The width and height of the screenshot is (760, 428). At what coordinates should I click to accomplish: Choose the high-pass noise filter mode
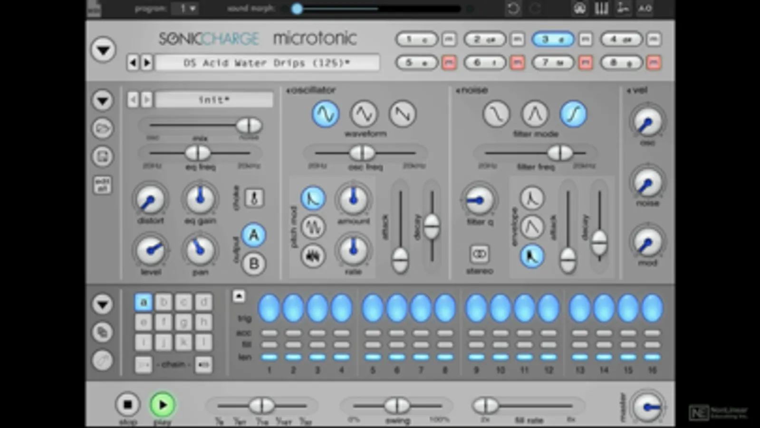point(573,114)
